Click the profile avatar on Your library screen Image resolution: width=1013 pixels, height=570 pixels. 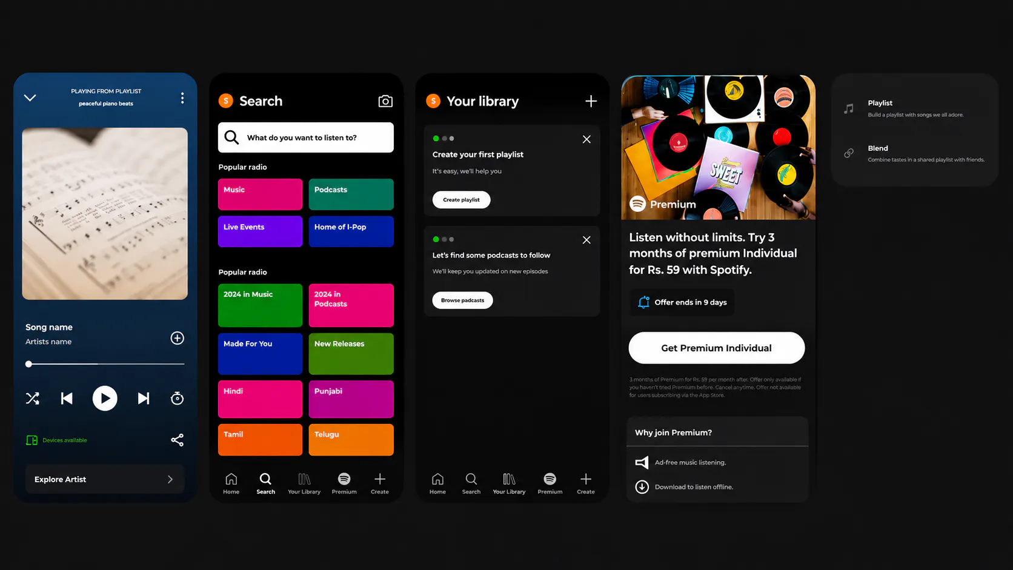coord(433,101)
